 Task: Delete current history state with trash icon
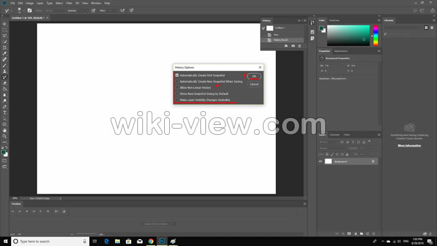tap(300, 46)
